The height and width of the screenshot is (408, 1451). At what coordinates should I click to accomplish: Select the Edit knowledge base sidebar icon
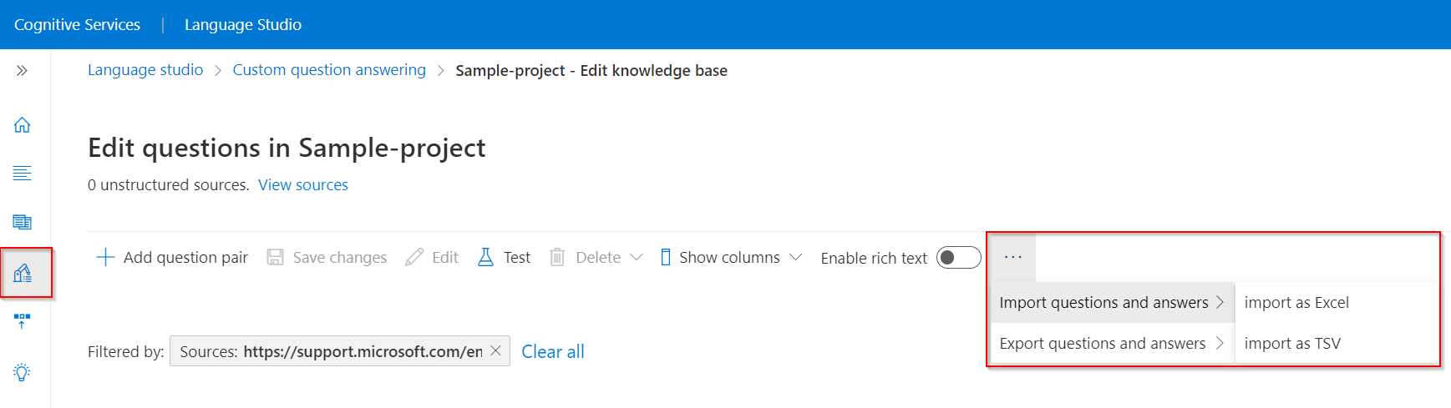(23, 273)
